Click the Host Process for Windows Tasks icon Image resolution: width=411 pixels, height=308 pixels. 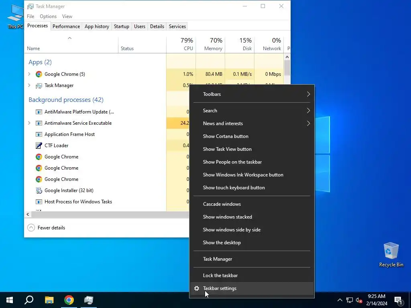(x=39, y=202)
